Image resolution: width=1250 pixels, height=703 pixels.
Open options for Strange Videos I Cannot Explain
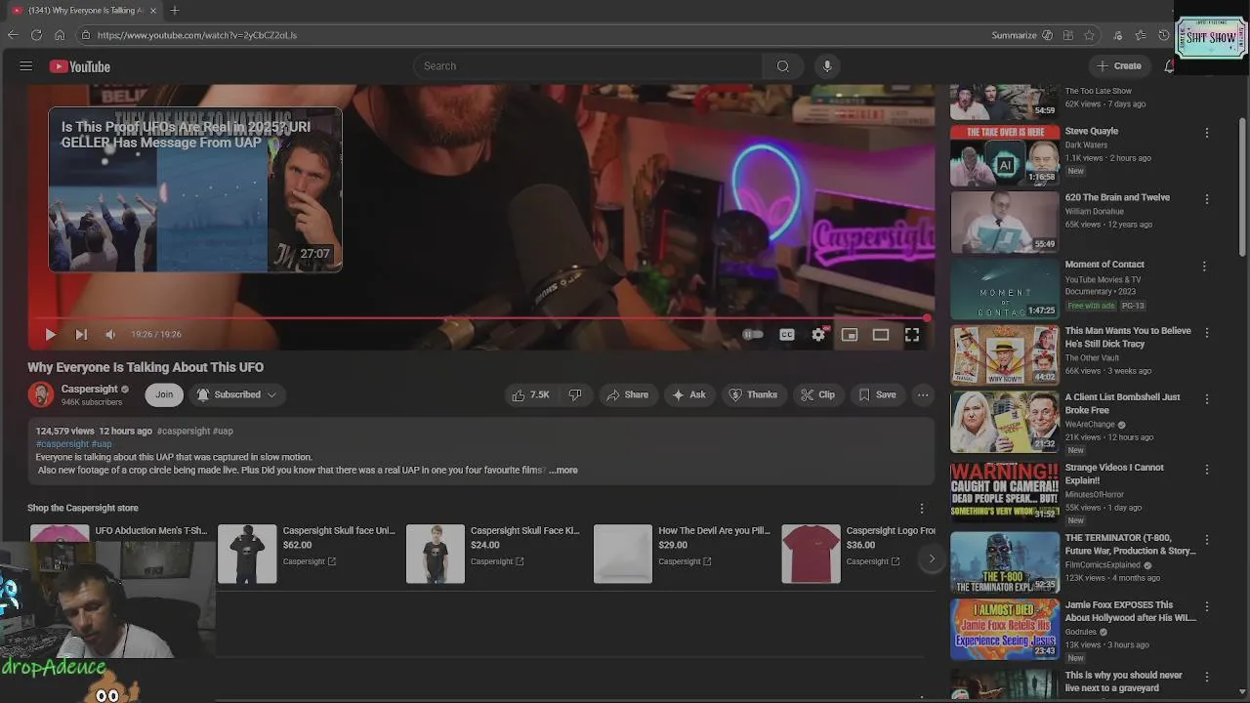coord(1206,470)
